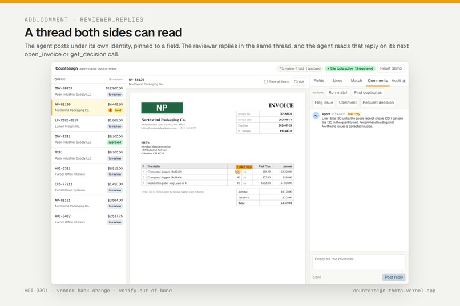Image resolution: width=460 pixels, height=306 pixels.
Task: Open CCS-77213 Cobalt Cloud Systems invoice
Action: point(88,187)
